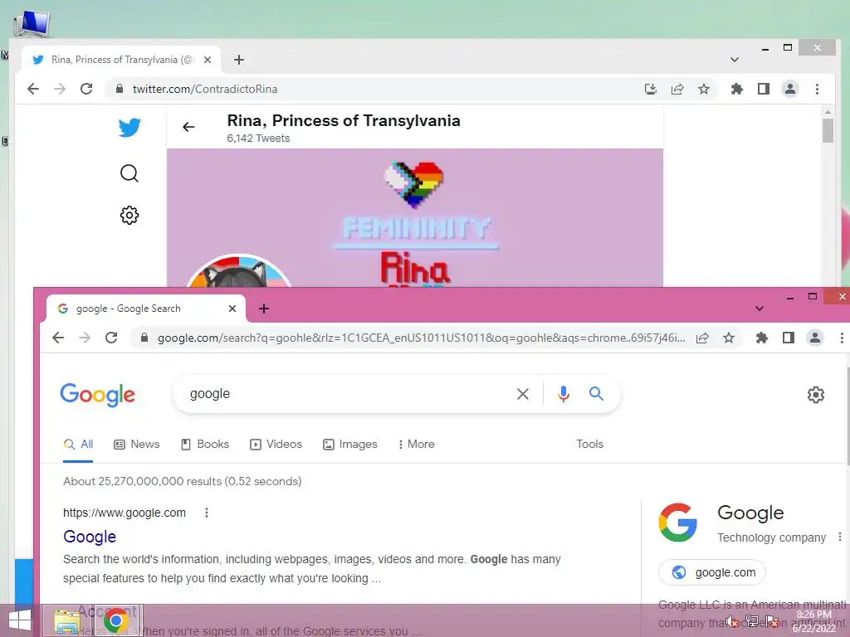Open profile avatar in the Twitter window
The height and width of the screenshot is (637, 850).
790,89
